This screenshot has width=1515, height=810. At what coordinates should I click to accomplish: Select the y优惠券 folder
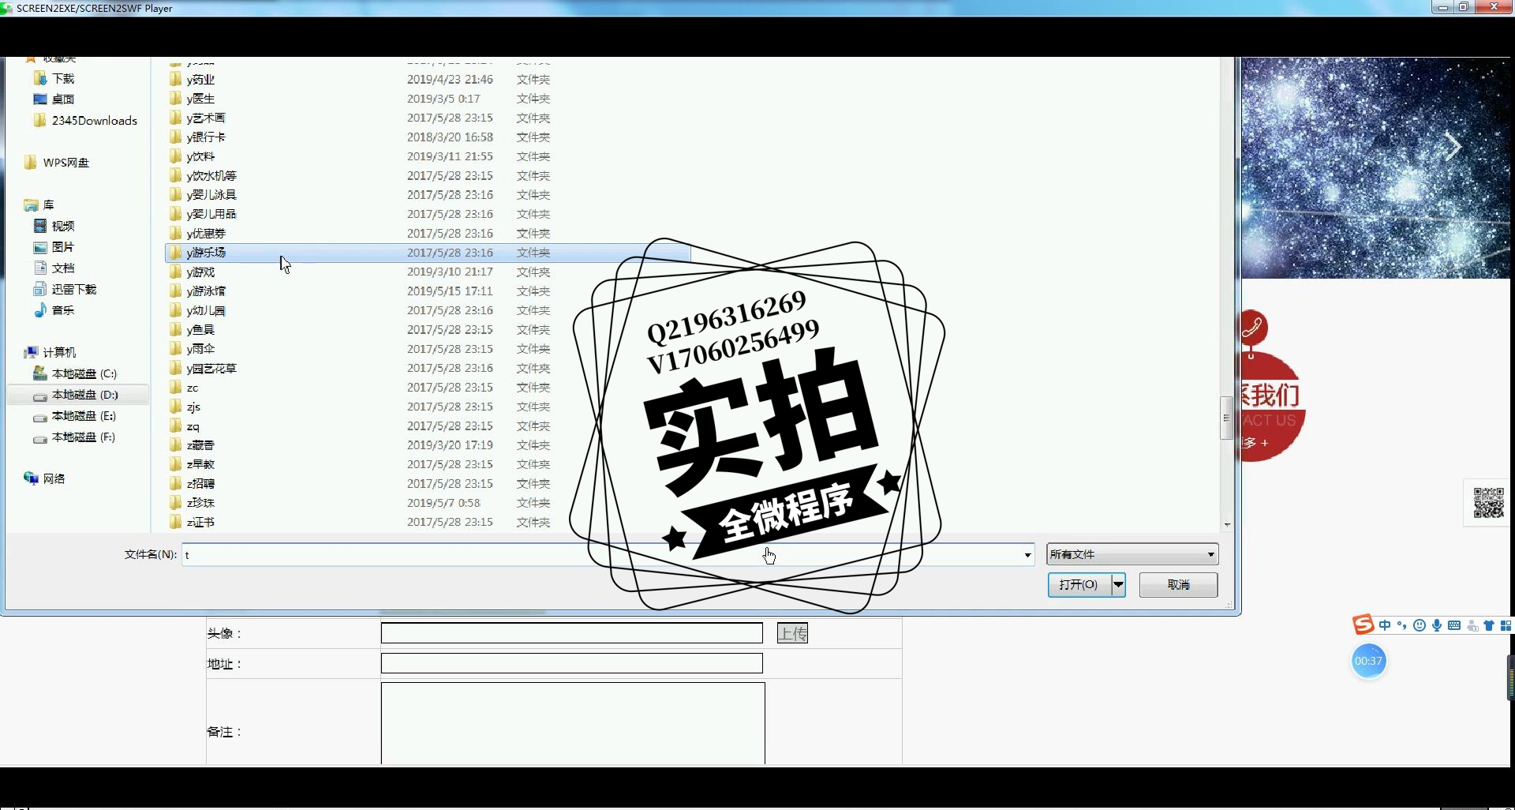(205, 233)
